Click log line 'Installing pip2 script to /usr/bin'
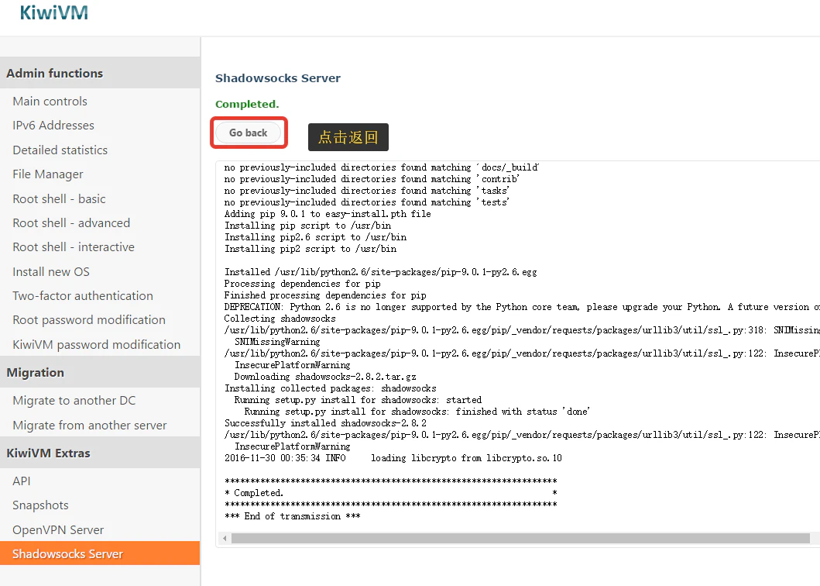This screenshot has width=820, height=586. [311, 249]
